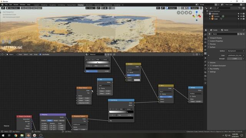Open the Screen blend type dropdown
246x138 pixels.
point(133,70)
